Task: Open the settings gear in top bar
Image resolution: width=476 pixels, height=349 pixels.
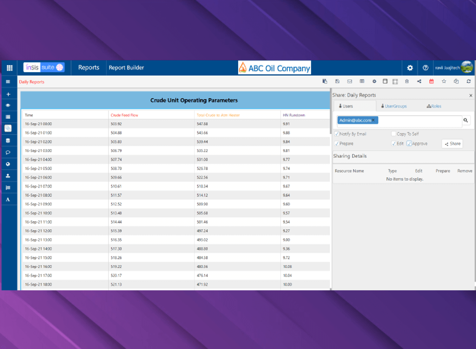Action: click(x=410, y=68)
